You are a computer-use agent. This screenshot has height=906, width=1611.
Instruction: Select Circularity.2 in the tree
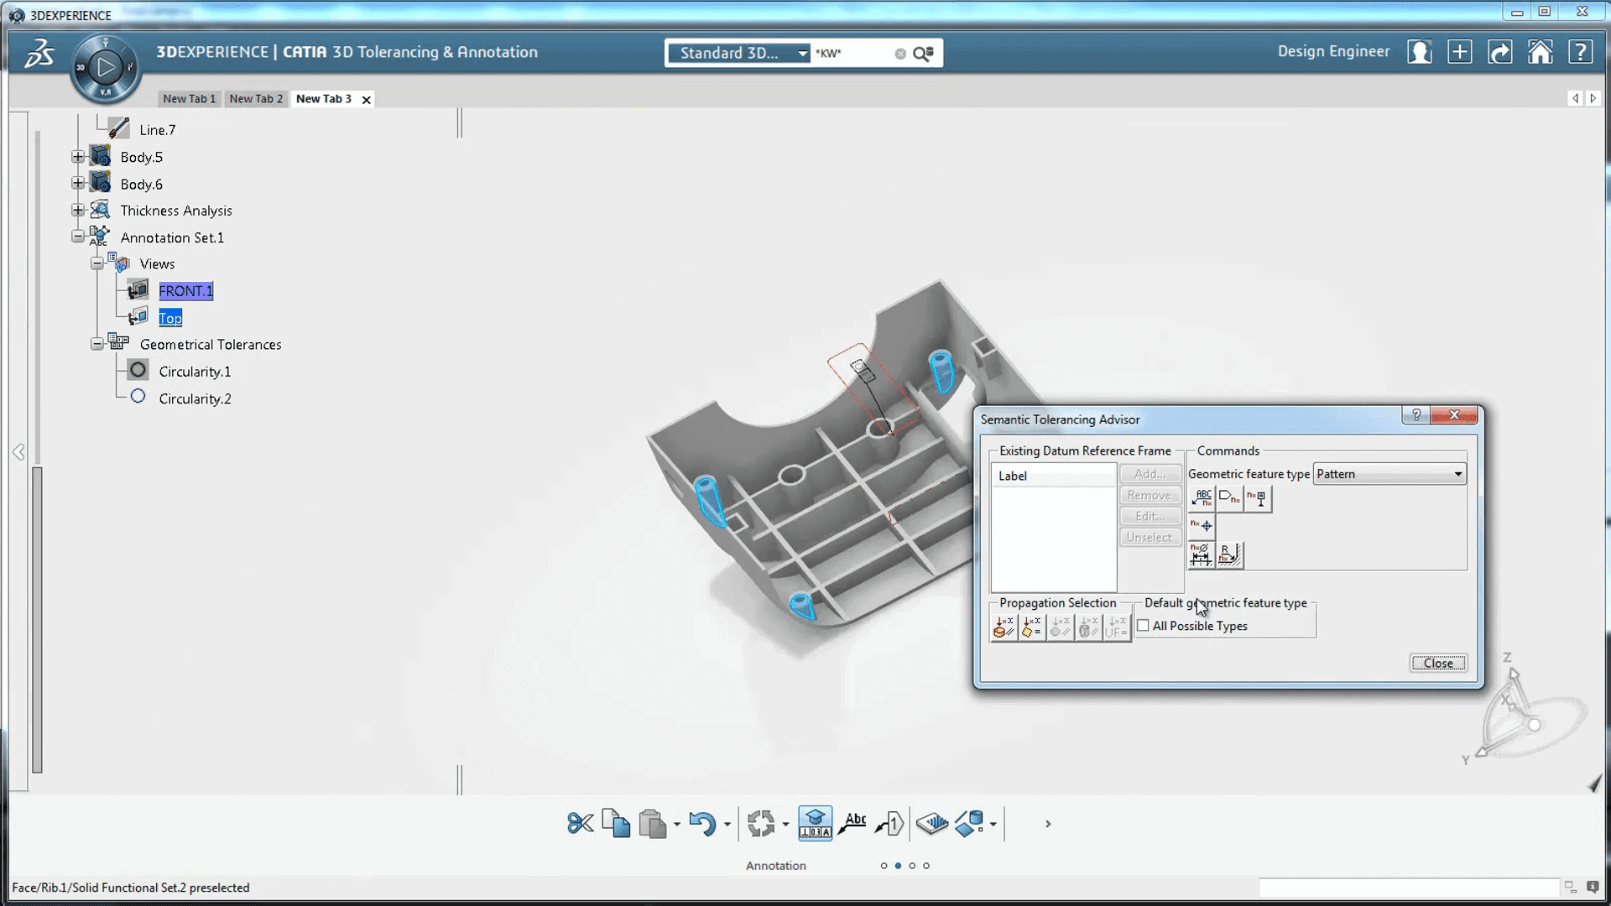click(x=195, y=398)
